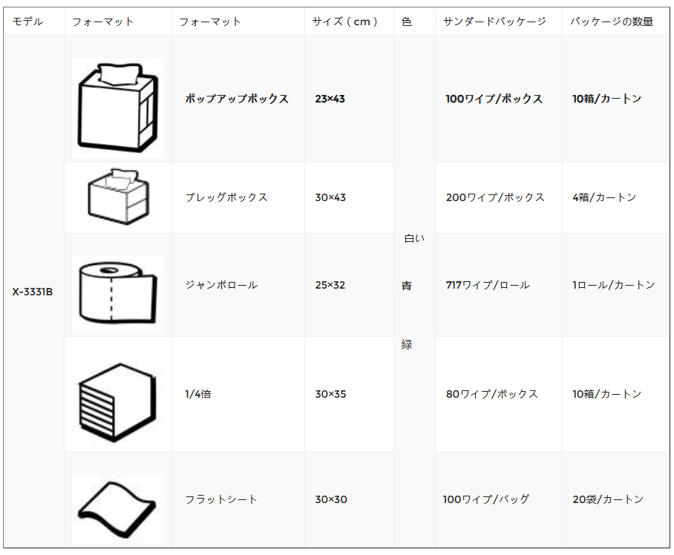Select the 1/4倍 format text
Viewport: 674px width, 555px height.
[198, 394]
